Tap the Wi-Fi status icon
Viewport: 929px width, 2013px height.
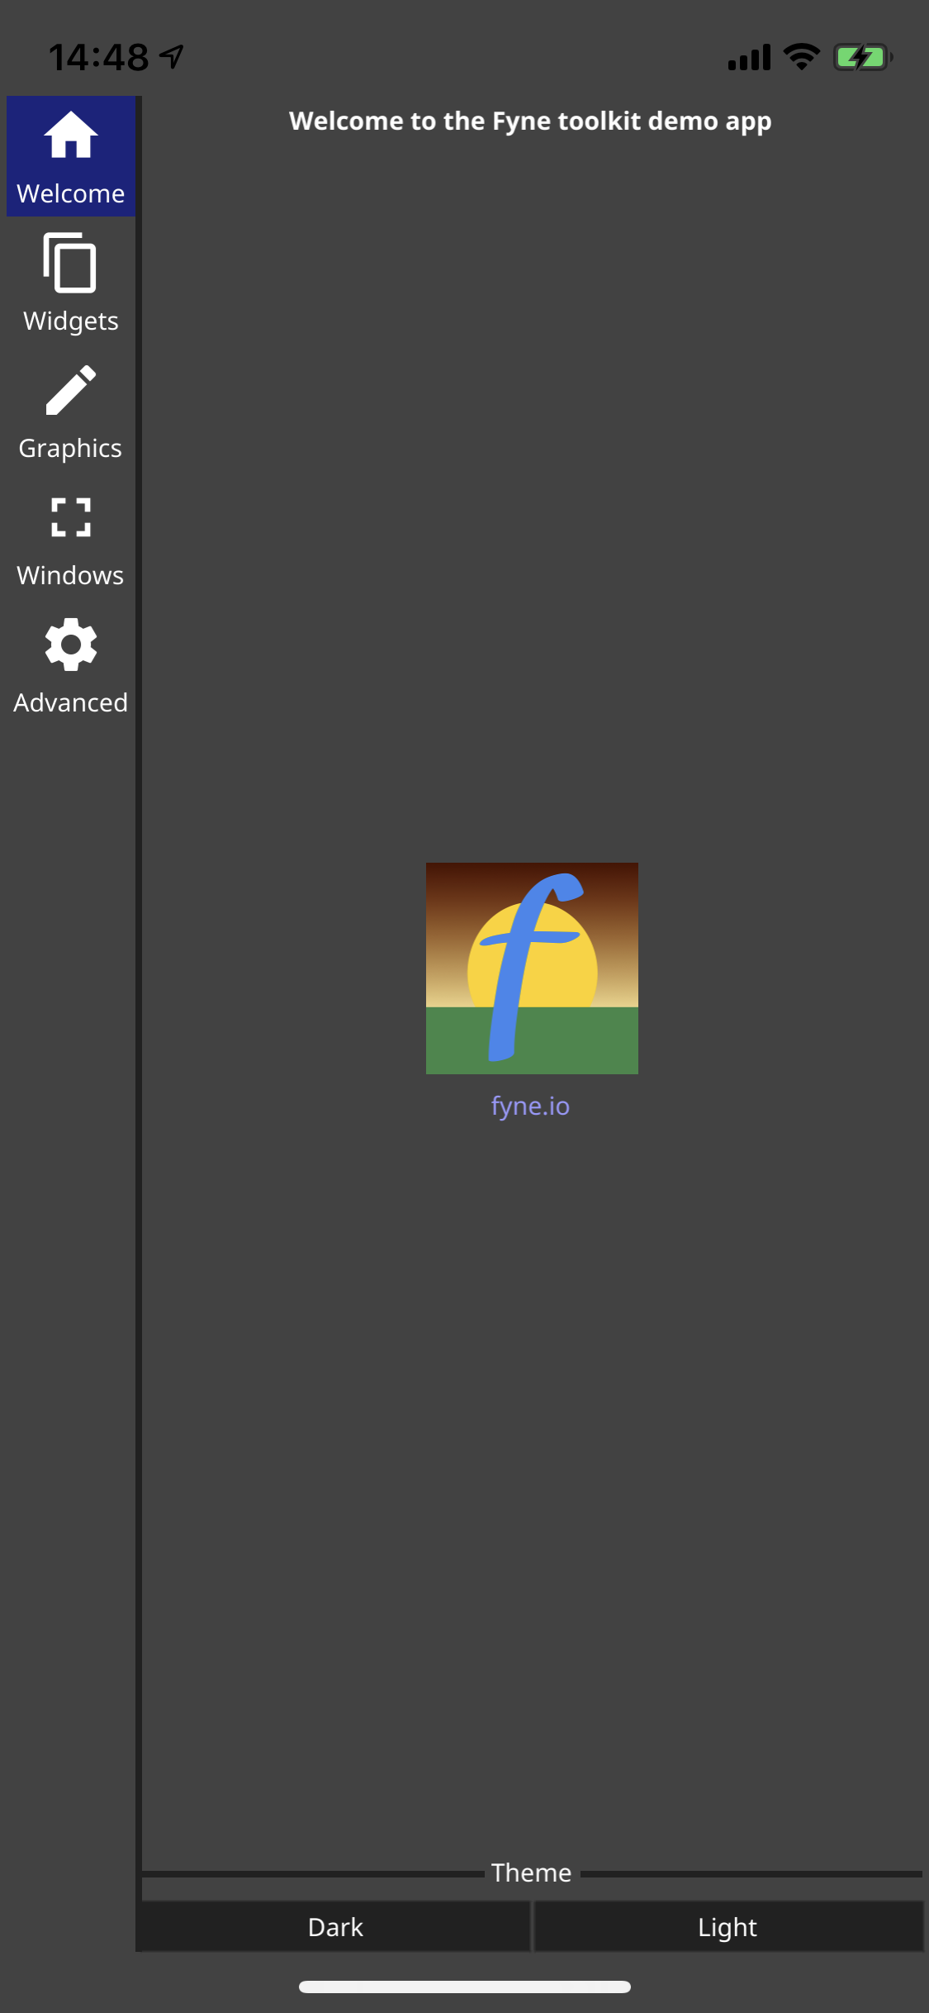coord(801,56)
